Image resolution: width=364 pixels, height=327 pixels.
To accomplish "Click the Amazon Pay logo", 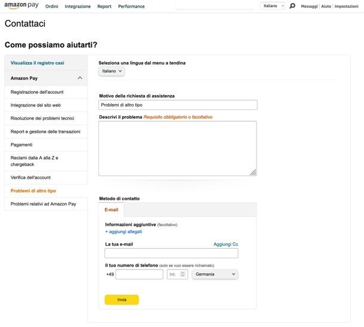I will tap(21, 5).
